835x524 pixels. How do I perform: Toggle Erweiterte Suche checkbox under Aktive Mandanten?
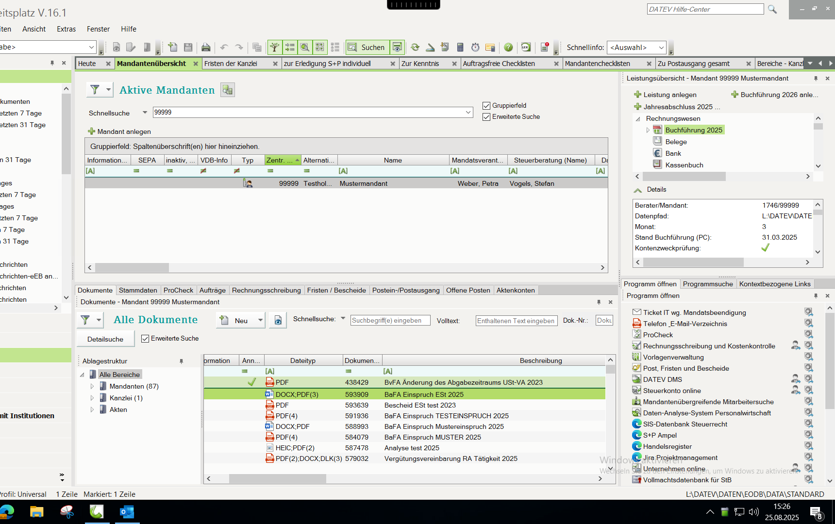(486, 117)
